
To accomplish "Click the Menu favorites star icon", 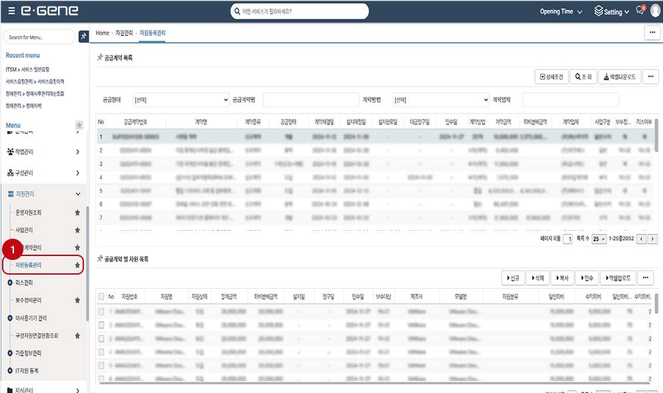I will (x=79, y=125).
